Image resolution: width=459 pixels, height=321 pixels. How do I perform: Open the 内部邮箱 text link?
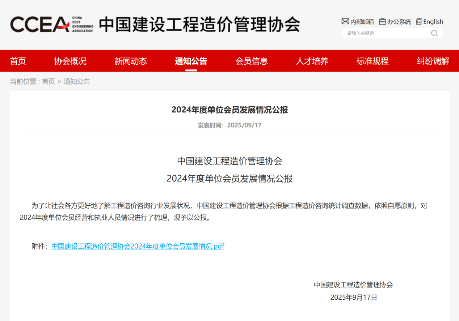point(362,22)
